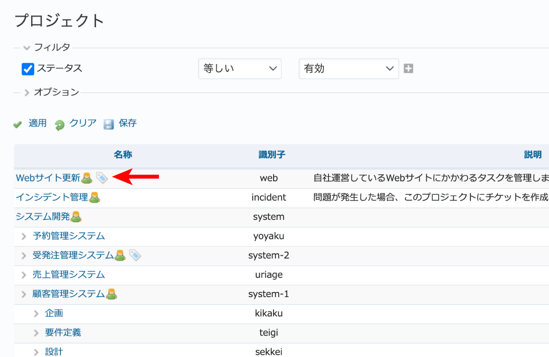The width and height of the screenshot is (549, 357).
Task: Click the member icon beside システム開発
Action: coord(76,217)
